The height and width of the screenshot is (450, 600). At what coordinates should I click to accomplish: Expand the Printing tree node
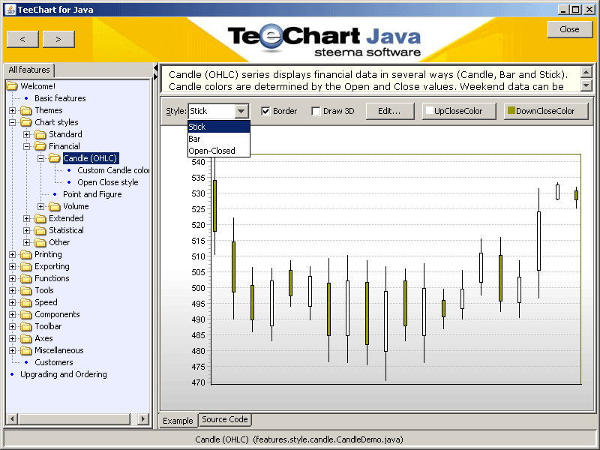coord(12,254)
